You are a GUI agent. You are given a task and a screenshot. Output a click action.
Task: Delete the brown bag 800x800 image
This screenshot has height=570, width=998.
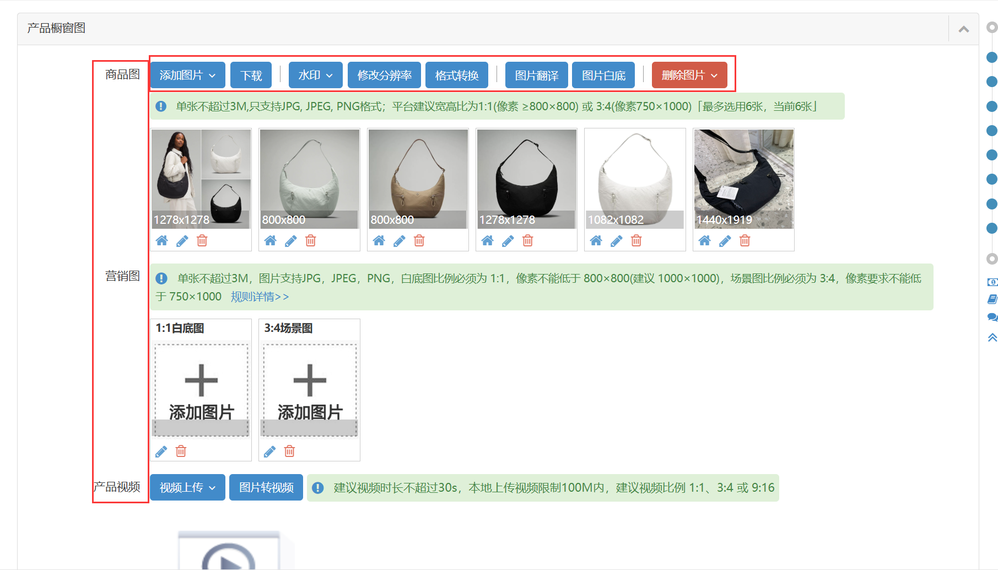click(x=419, y=241)
